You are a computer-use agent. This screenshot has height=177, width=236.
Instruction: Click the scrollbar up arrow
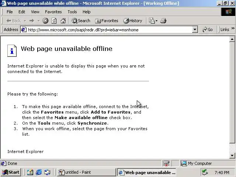pos(232,39)
